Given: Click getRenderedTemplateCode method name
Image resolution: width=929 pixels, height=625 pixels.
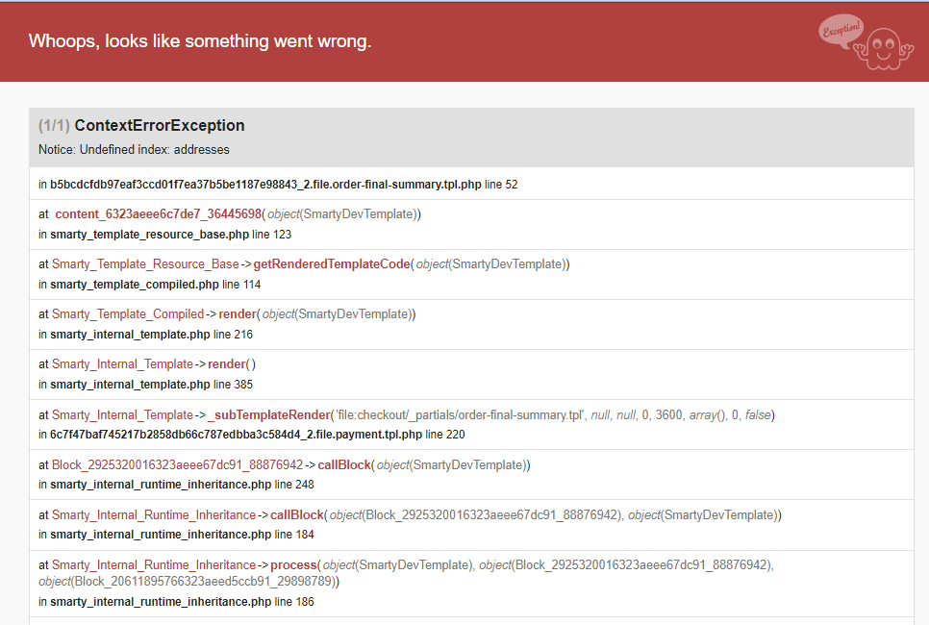Looking at the screenshot, I should [x=332, y=263].
